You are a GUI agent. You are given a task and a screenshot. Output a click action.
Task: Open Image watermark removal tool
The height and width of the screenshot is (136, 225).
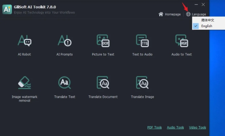click(x=24, y=89)
